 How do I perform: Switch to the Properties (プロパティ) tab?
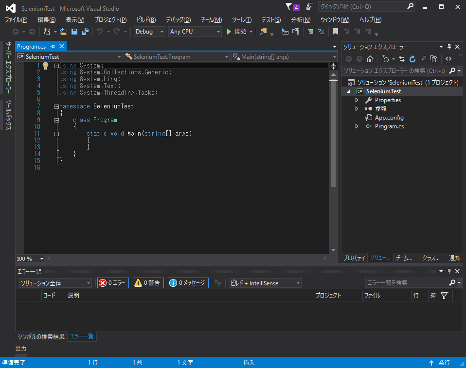(354, 258)
